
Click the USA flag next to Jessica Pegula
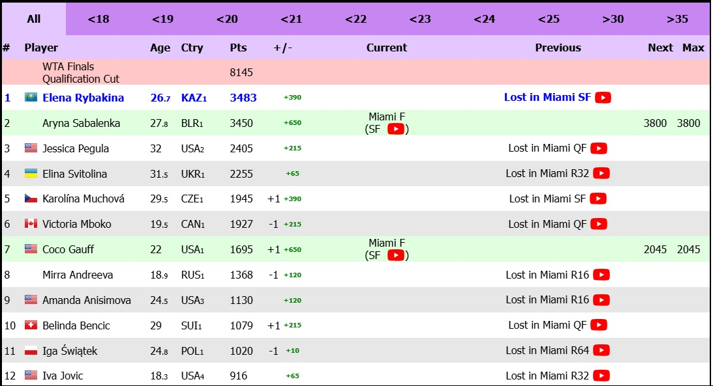(x=31, y=148)
